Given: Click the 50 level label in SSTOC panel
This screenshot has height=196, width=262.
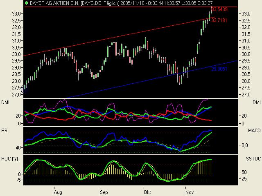Looking at the screenshot, I should (x=244, y=172).
